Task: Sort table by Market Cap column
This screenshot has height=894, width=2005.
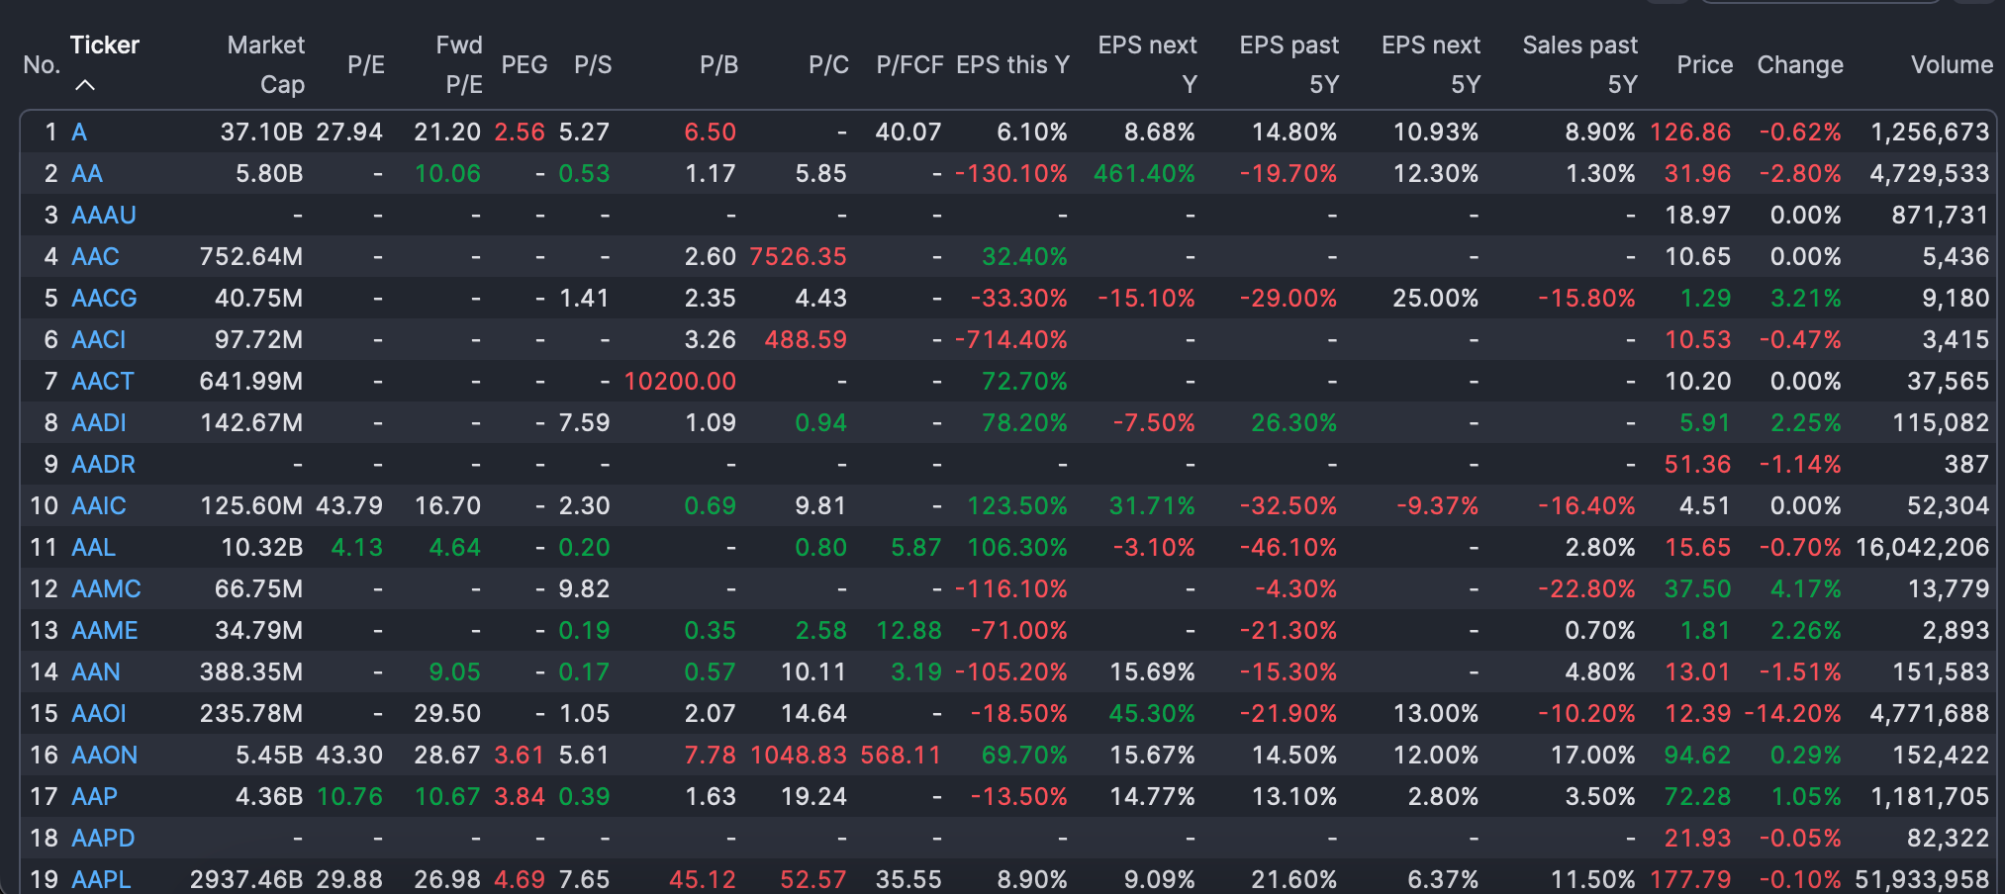Action: (265, 64)
